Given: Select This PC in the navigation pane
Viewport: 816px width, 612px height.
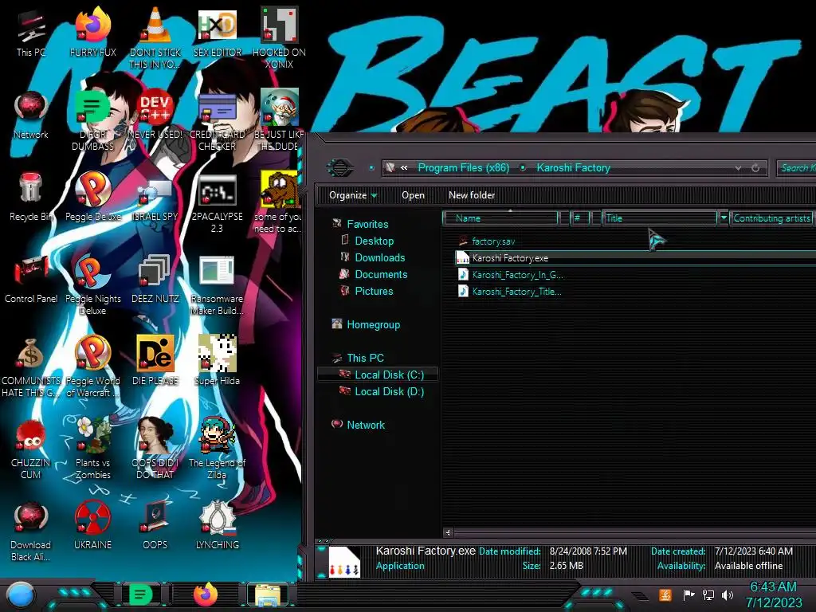Looking at the screenshot, I should (x=365, y=358).
